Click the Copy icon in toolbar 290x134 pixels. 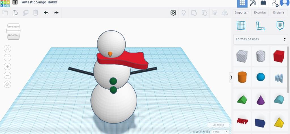tap(5, 13)
